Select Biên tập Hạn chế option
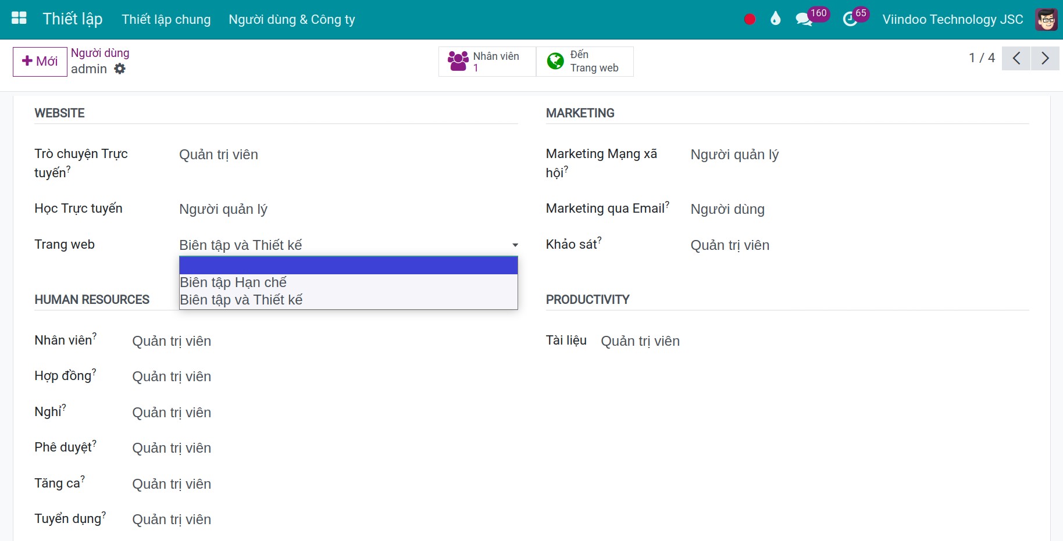Viewport: 1063px width, 541px height. (x=348, y=282)
